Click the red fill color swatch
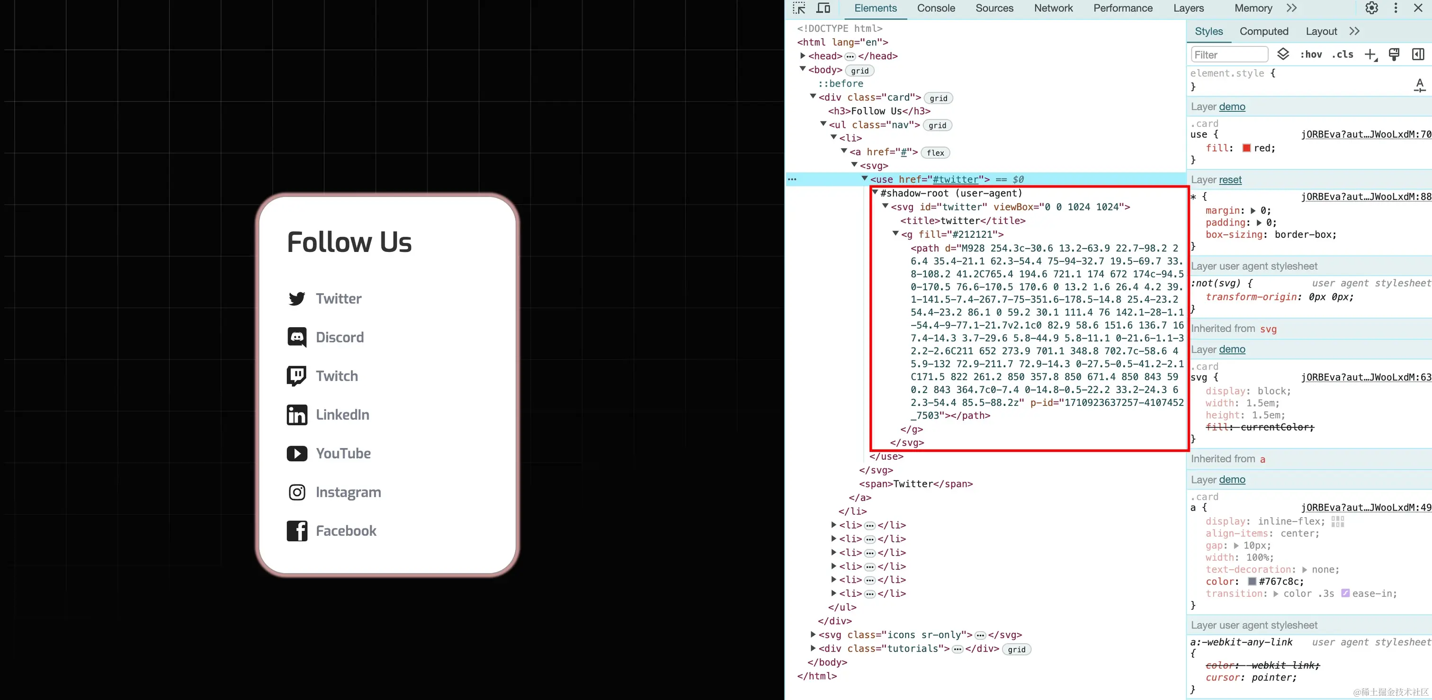 click(x=1246, y=148)
